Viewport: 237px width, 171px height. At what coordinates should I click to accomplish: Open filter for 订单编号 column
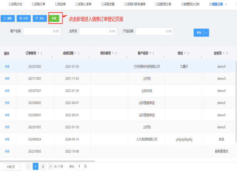38,53
